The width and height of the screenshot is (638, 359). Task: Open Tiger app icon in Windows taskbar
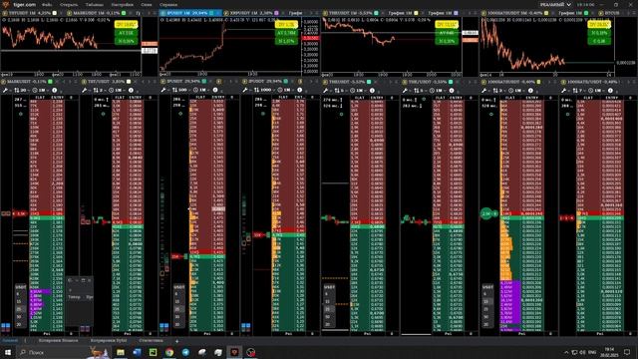tap(234, 352)
